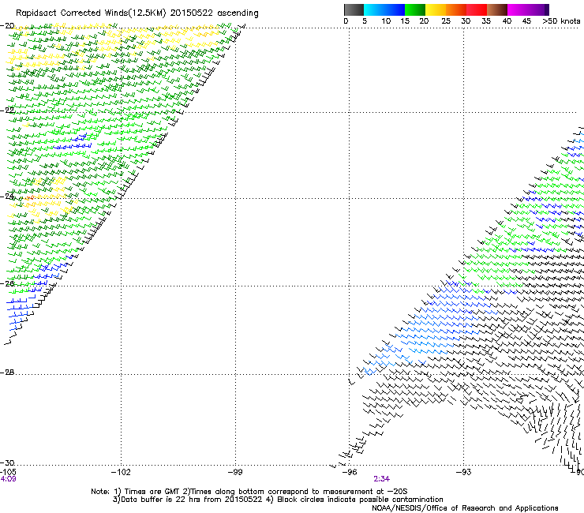Viewport: 584px width, 513px height.
Task: Click the yellow 20-25 knots legend segment
Action: point(436,9)
